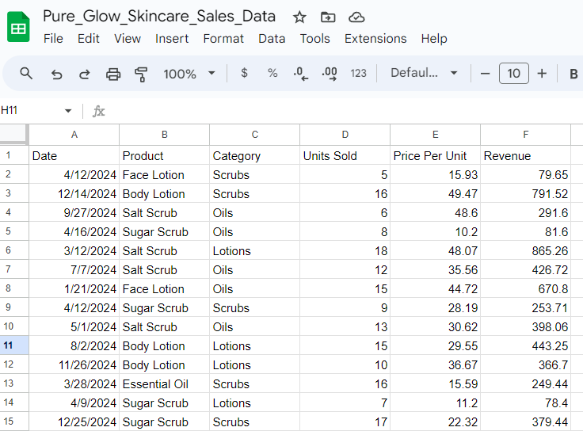Print the spreadsheet

(x=113, y=74)
